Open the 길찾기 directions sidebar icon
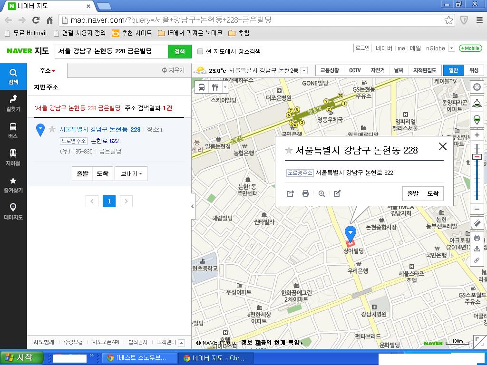 tap(13, 102)
